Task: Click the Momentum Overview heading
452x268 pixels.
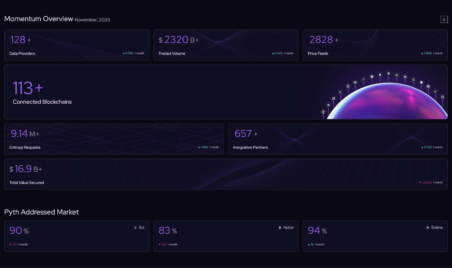Action: pos(39,19)
